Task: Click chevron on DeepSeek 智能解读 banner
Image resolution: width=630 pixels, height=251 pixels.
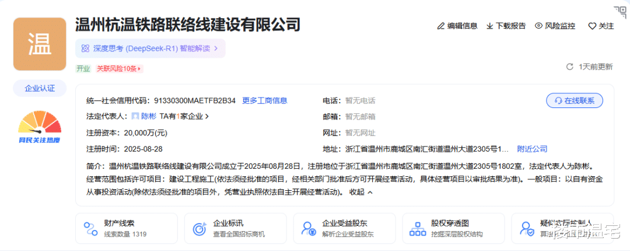Action: [216, 48]
